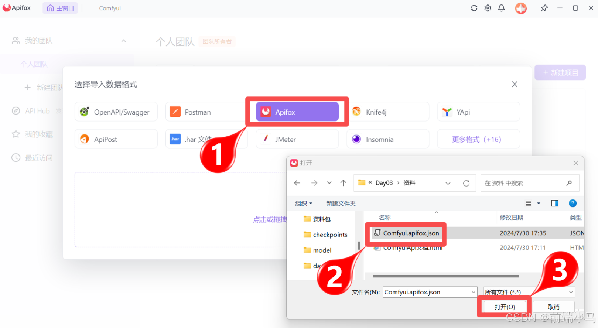The width and height of the screenshot is (598, 328).
Task: Select the checkpoints folder
Action: tap(325, 235)
